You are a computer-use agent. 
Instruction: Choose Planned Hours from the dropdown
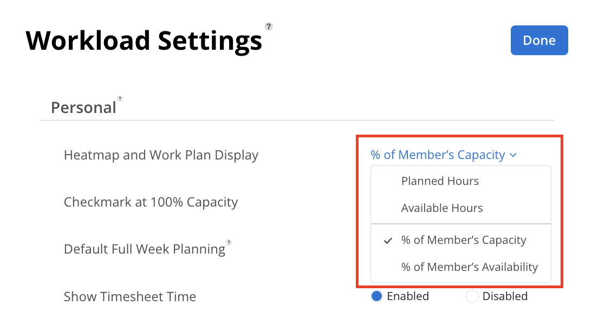pyautogui.click(x=440, y=181)
